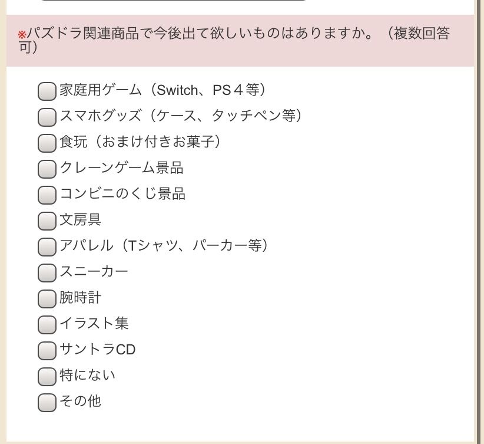This screenshot has height=444, width=484.
Task: Select the スニーカー checkbox
Action: click(x=47, y=273)
